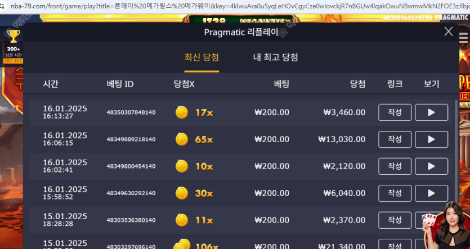
Task: Click the stacked coins icon beside 106x
Action: tap(182, 245)
